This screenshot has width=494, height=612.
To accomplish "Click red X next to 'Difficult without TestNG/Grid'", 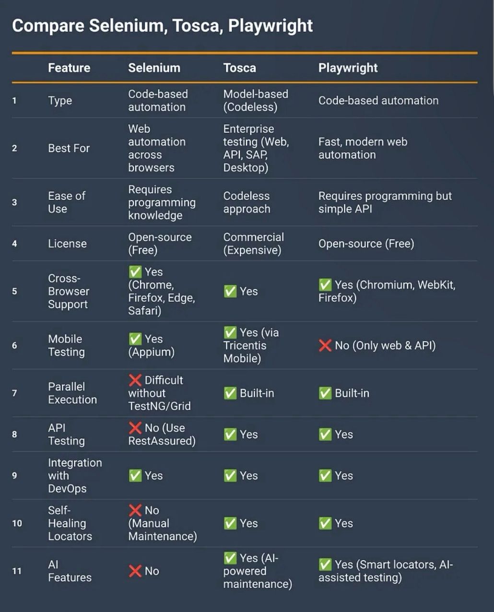I will point(135,380).
